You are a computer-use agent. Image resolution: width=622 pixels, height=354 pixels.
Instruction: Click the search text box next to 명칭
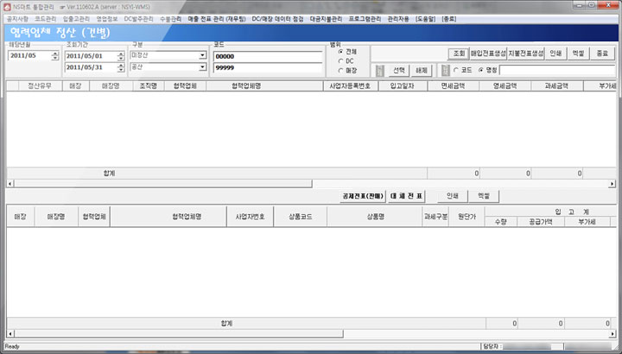(557, 70)
